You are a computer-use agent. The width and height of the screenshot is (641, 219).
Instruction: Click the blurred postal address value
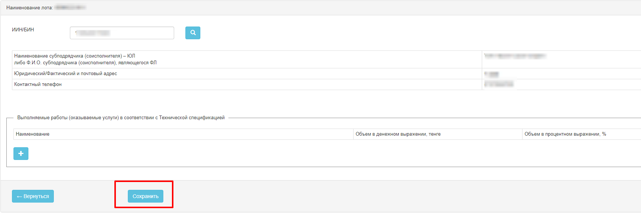(x=491, y=74)
